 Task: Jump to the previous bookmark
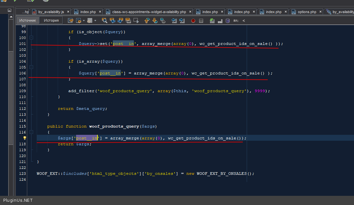click(147, 21)
